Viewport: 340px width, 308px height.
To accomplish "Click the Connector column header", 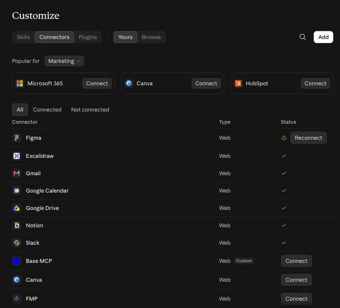I will click(24, 122).
